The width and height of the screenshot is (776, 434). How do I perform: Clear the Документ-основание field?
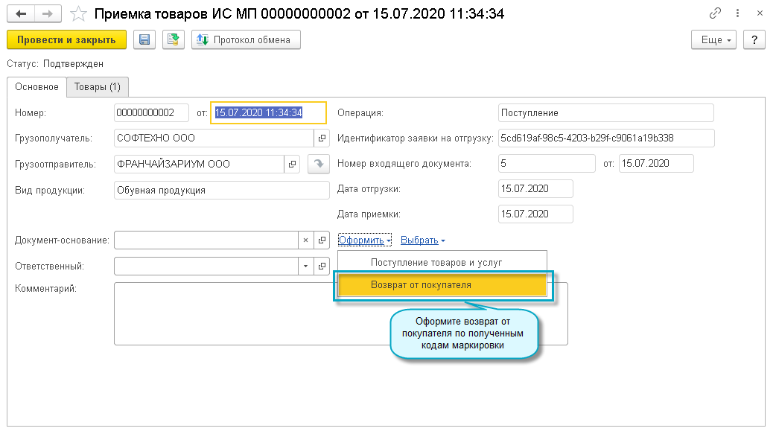click(306, 240)
